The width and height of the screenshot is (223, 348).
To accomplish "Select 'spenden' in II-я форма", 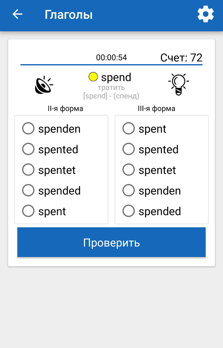I will (51, 129).
